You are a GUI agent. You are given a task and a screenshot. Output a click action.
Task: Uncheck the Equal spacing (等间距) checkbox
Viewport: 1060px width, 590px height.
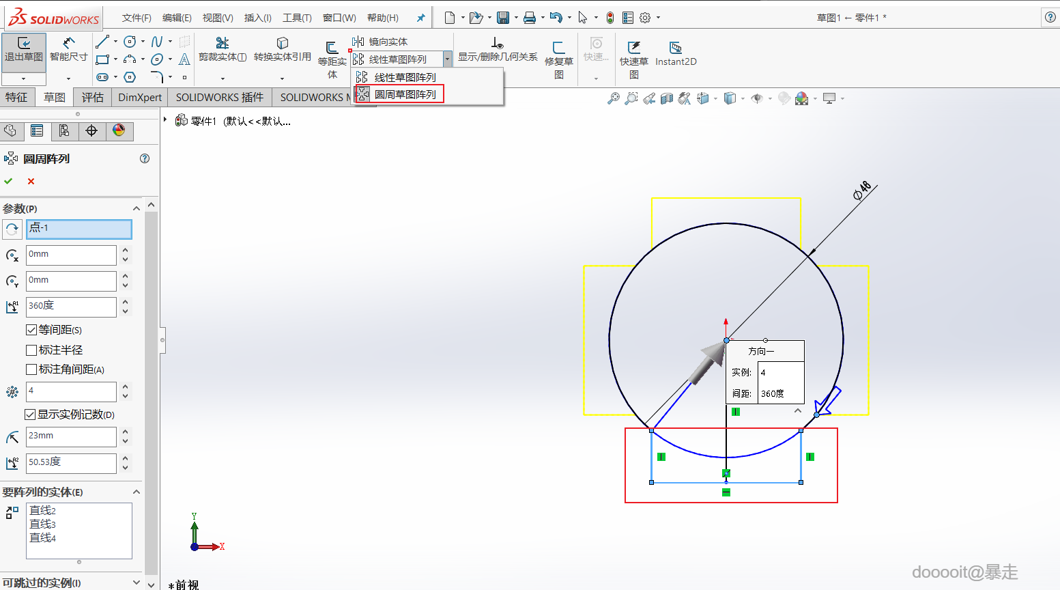[x=31, y=330]
